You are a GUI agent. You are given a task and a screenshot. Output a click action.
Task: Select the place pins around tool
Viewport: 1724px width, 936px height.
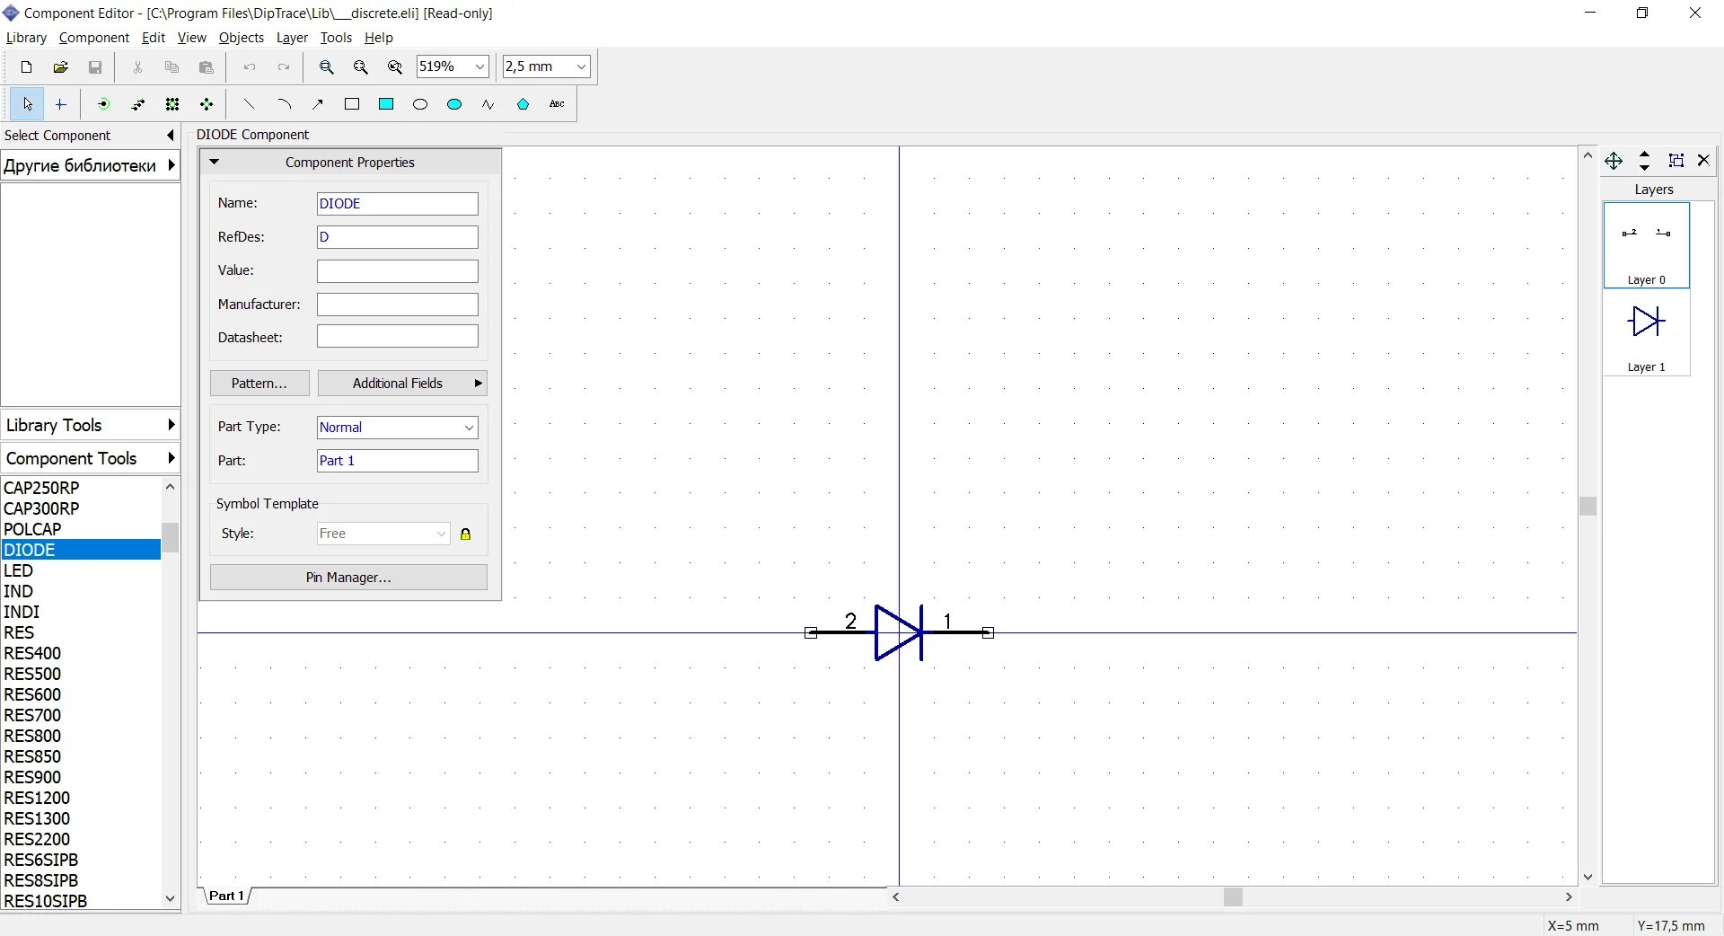point(207,105)
